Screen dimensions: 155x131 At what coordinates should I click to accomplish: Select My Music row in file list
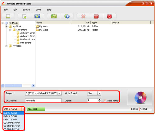coord(95,26)
